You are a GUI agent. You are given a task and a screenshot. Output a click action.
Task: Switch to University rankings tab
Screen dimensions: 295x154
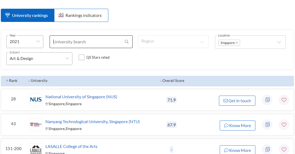point(27,15)
